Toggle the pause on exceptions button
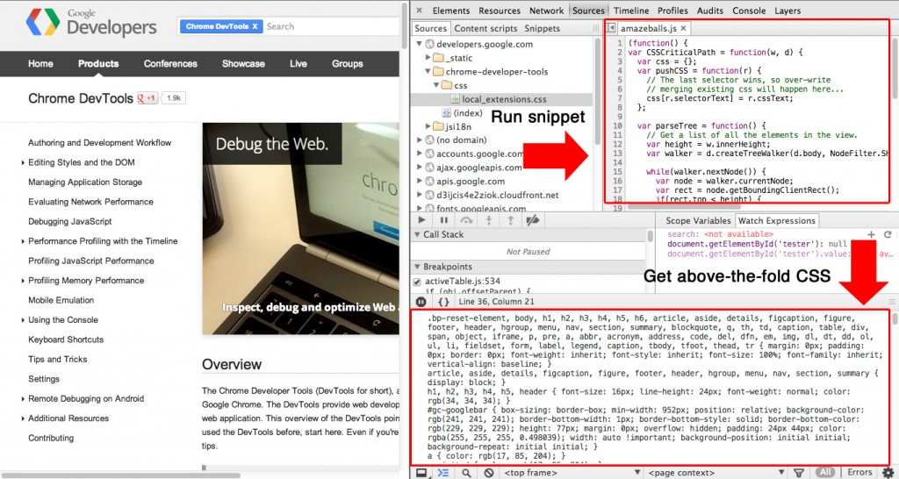The width and height of the screenshot is (899, 479). click(421, 302)
